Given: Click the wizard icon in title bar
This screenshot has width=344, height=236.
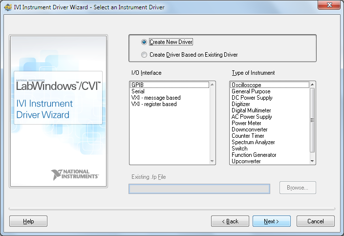Looking at the screenshot, I should point(8,7).
